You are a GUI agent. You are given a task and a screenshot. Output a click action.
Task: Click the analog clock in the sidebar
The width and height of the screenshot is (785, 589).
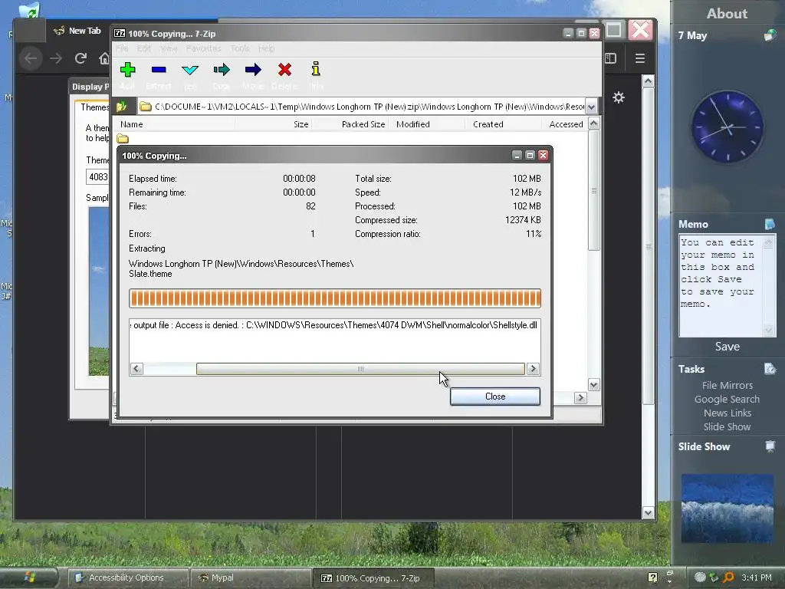728,127
